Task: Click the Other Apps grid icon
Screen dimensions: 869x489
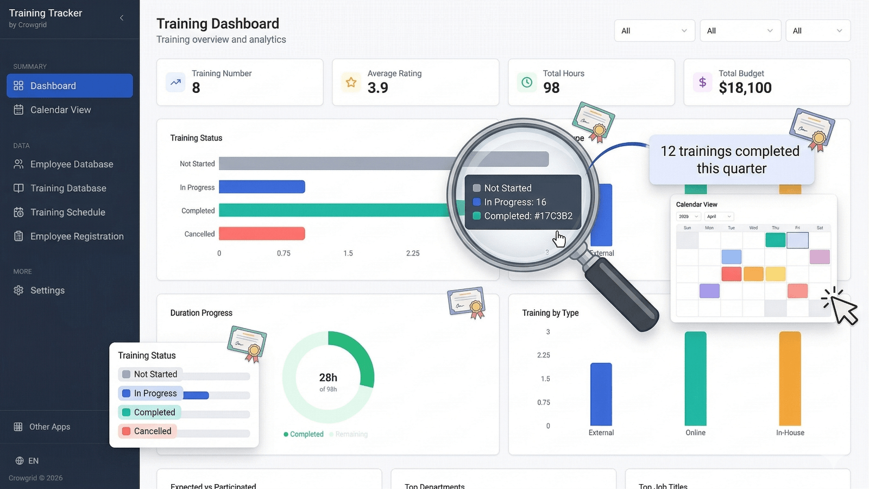Action: 18,427
